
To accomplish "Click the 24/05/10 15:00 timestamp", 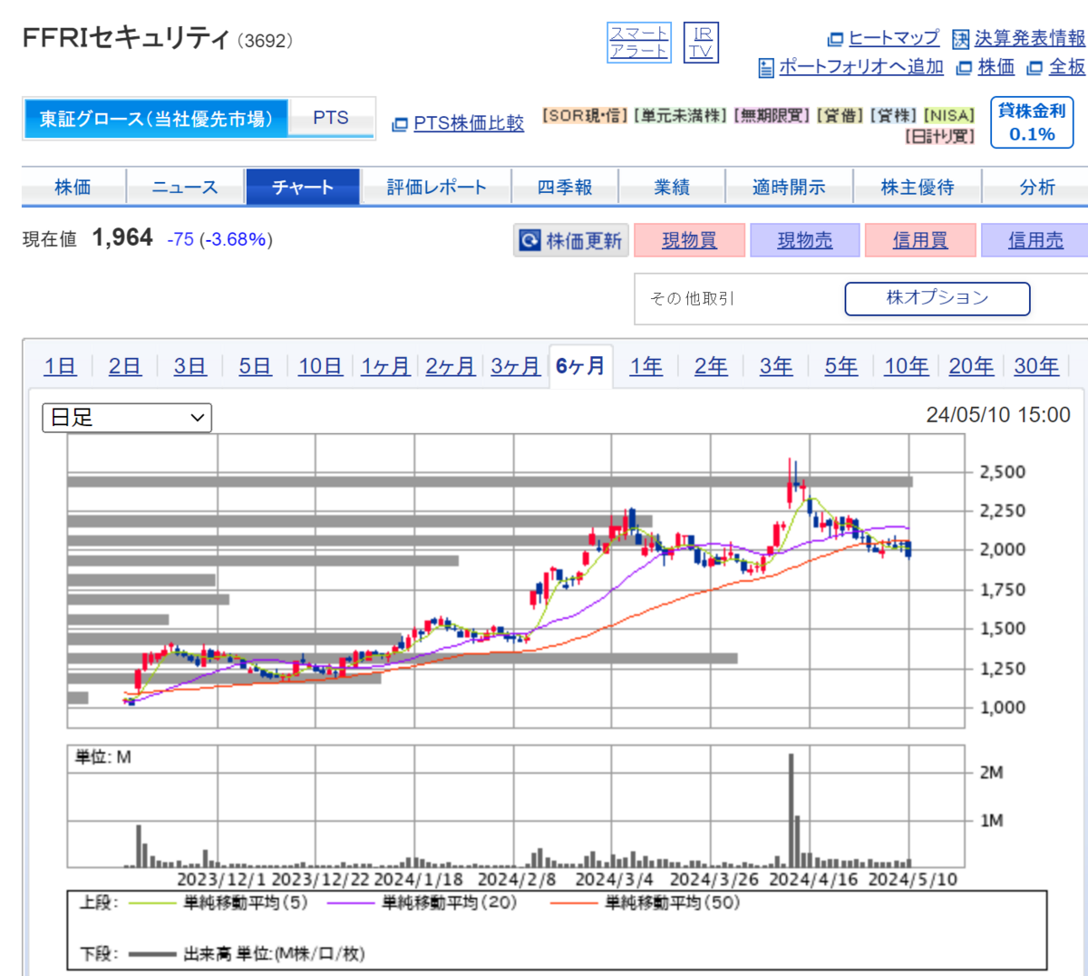I will coord(998,415).
